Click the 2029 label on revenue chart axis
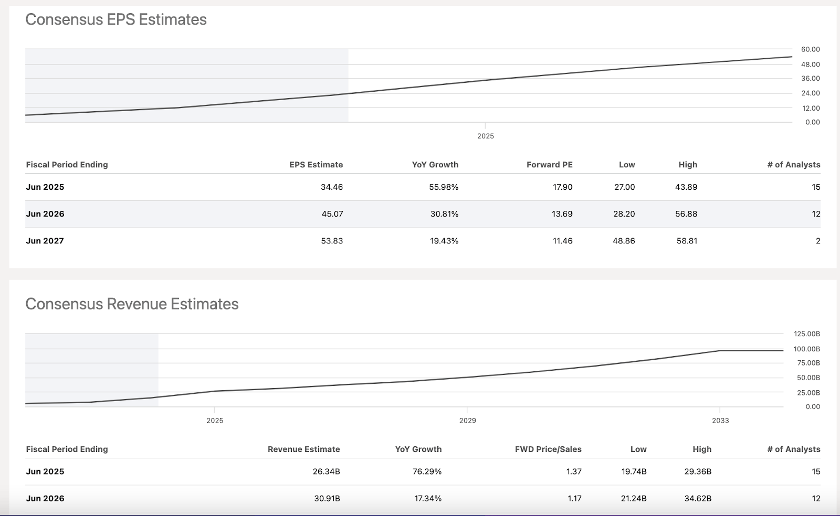This screenshot has height=516, width=840. [467, 421]
